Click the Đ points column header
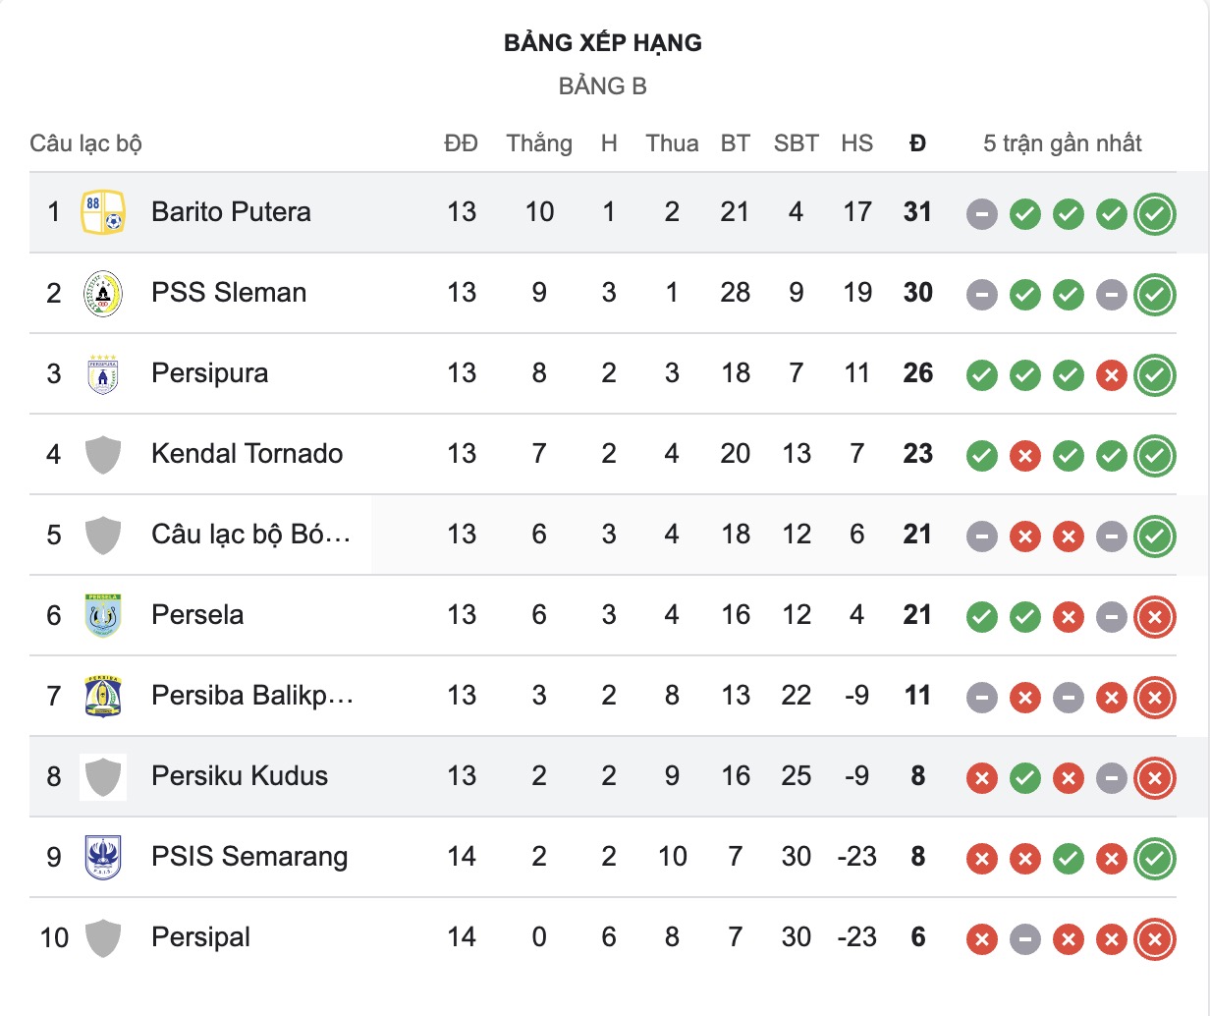The height and width of the screenshot is (1016, 1210). pos(916,142)
